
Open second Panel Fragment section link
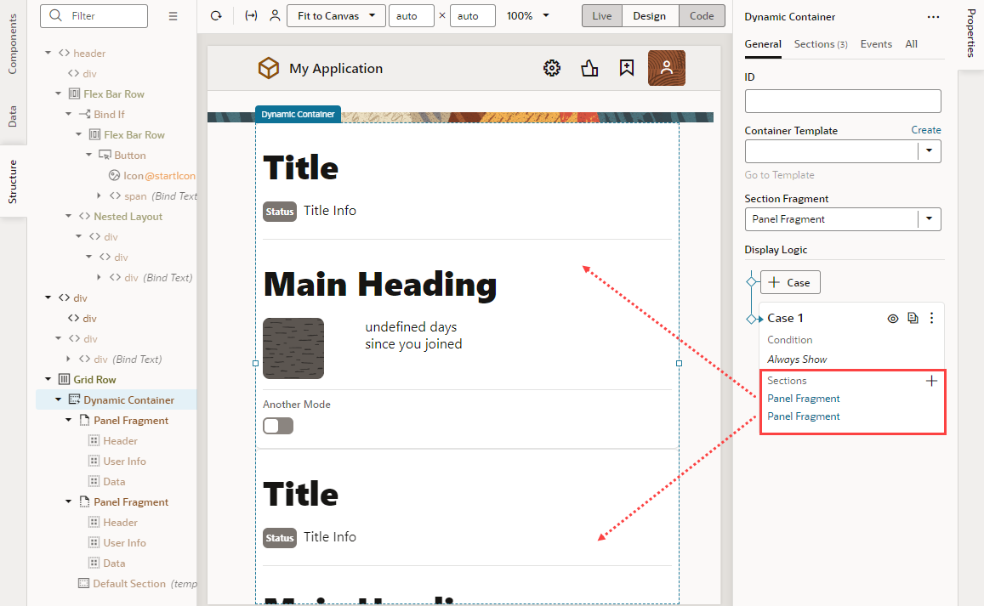click(x=803, y=416)
